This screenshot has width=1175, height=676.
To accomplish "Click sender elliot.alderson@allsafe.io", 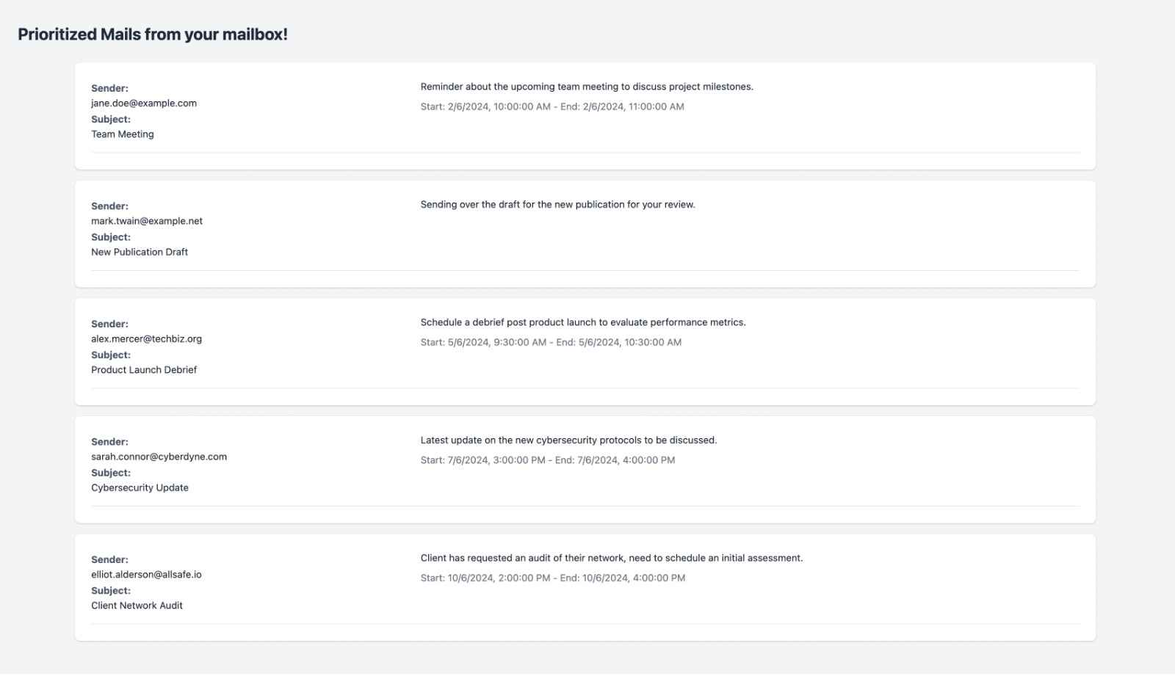I will point(146,575).
